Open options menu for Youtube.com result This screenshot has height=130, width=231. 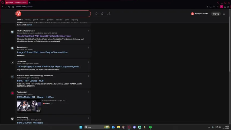coord(89,92)
